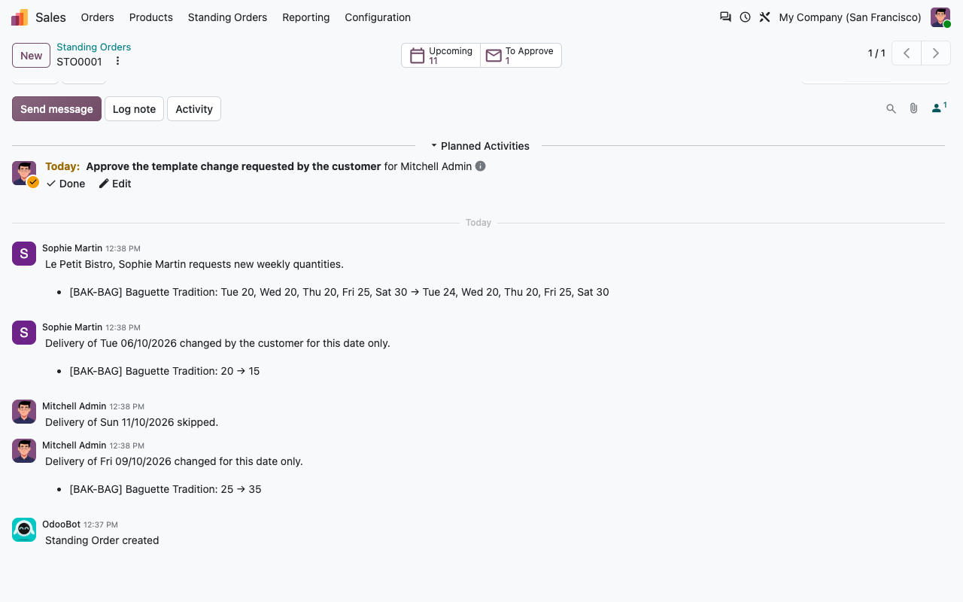Show followers icon
963x602 pixels.
938,108
